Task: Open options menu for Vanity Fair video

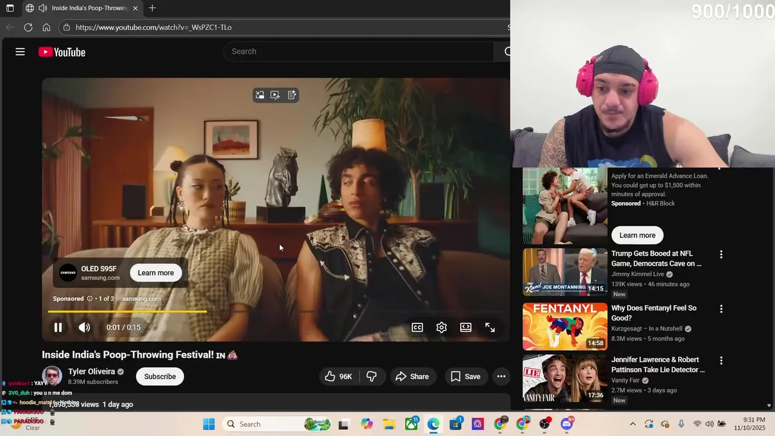Action: click(721, 360)
